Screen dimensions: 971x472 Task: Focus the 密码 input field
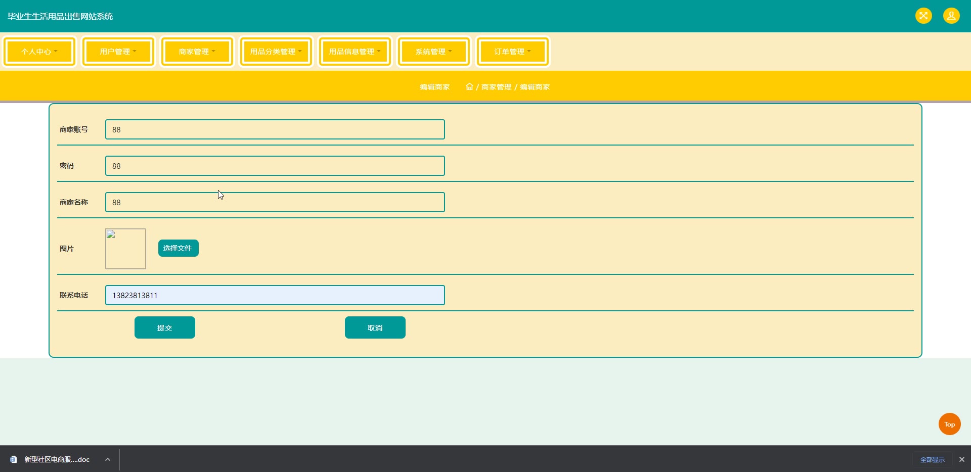275,166
